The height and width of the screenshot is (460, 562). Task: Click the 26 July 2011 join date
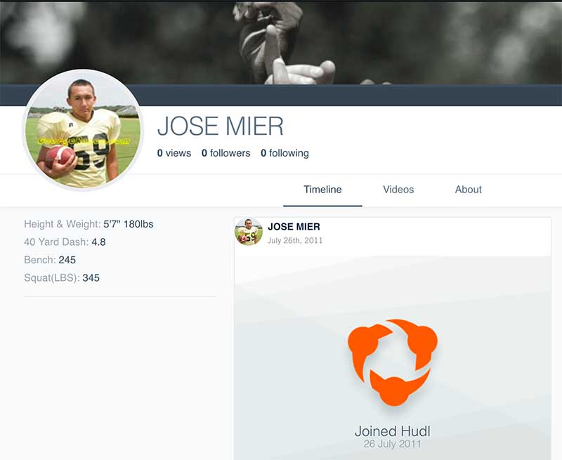[x=393, y=445]
